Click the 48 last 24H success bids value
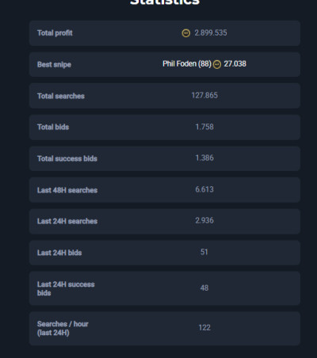 pos(204,288)
